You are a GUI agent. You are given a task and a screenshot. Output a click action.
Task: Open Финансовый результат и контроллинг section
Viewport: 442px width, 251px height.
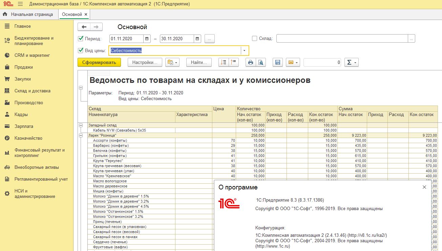click(39, 153)
